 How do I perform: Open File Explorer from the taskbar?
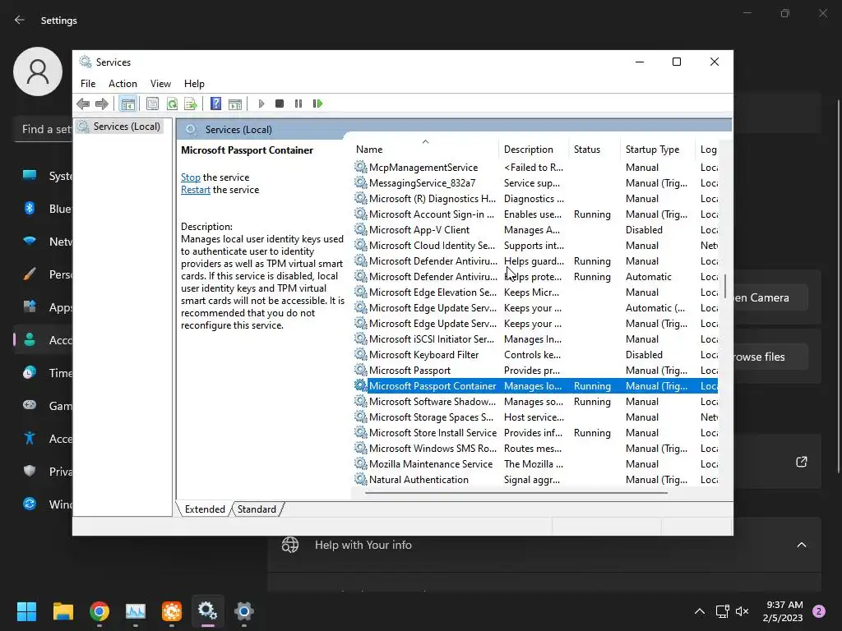(62, 610)
